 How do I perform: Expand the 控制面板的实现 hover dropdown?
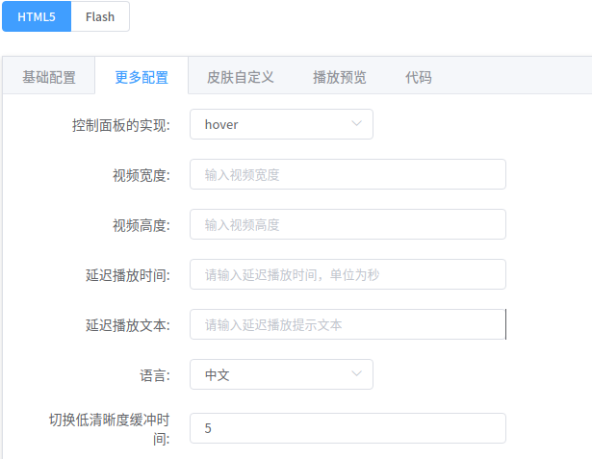click(x=281, y=124)
